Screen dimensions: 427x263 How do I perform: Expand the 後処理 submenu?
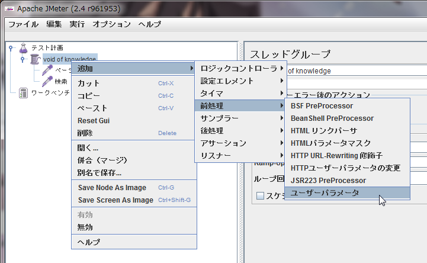pyautogui.click(x=240, y=131)
